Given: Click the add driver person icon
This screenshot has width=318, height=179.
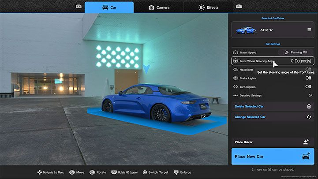Looking at the screenshot, I should click(x=306, y=142).
